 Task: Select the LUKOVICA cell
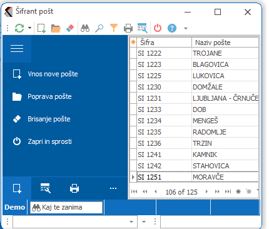[225, 76]
